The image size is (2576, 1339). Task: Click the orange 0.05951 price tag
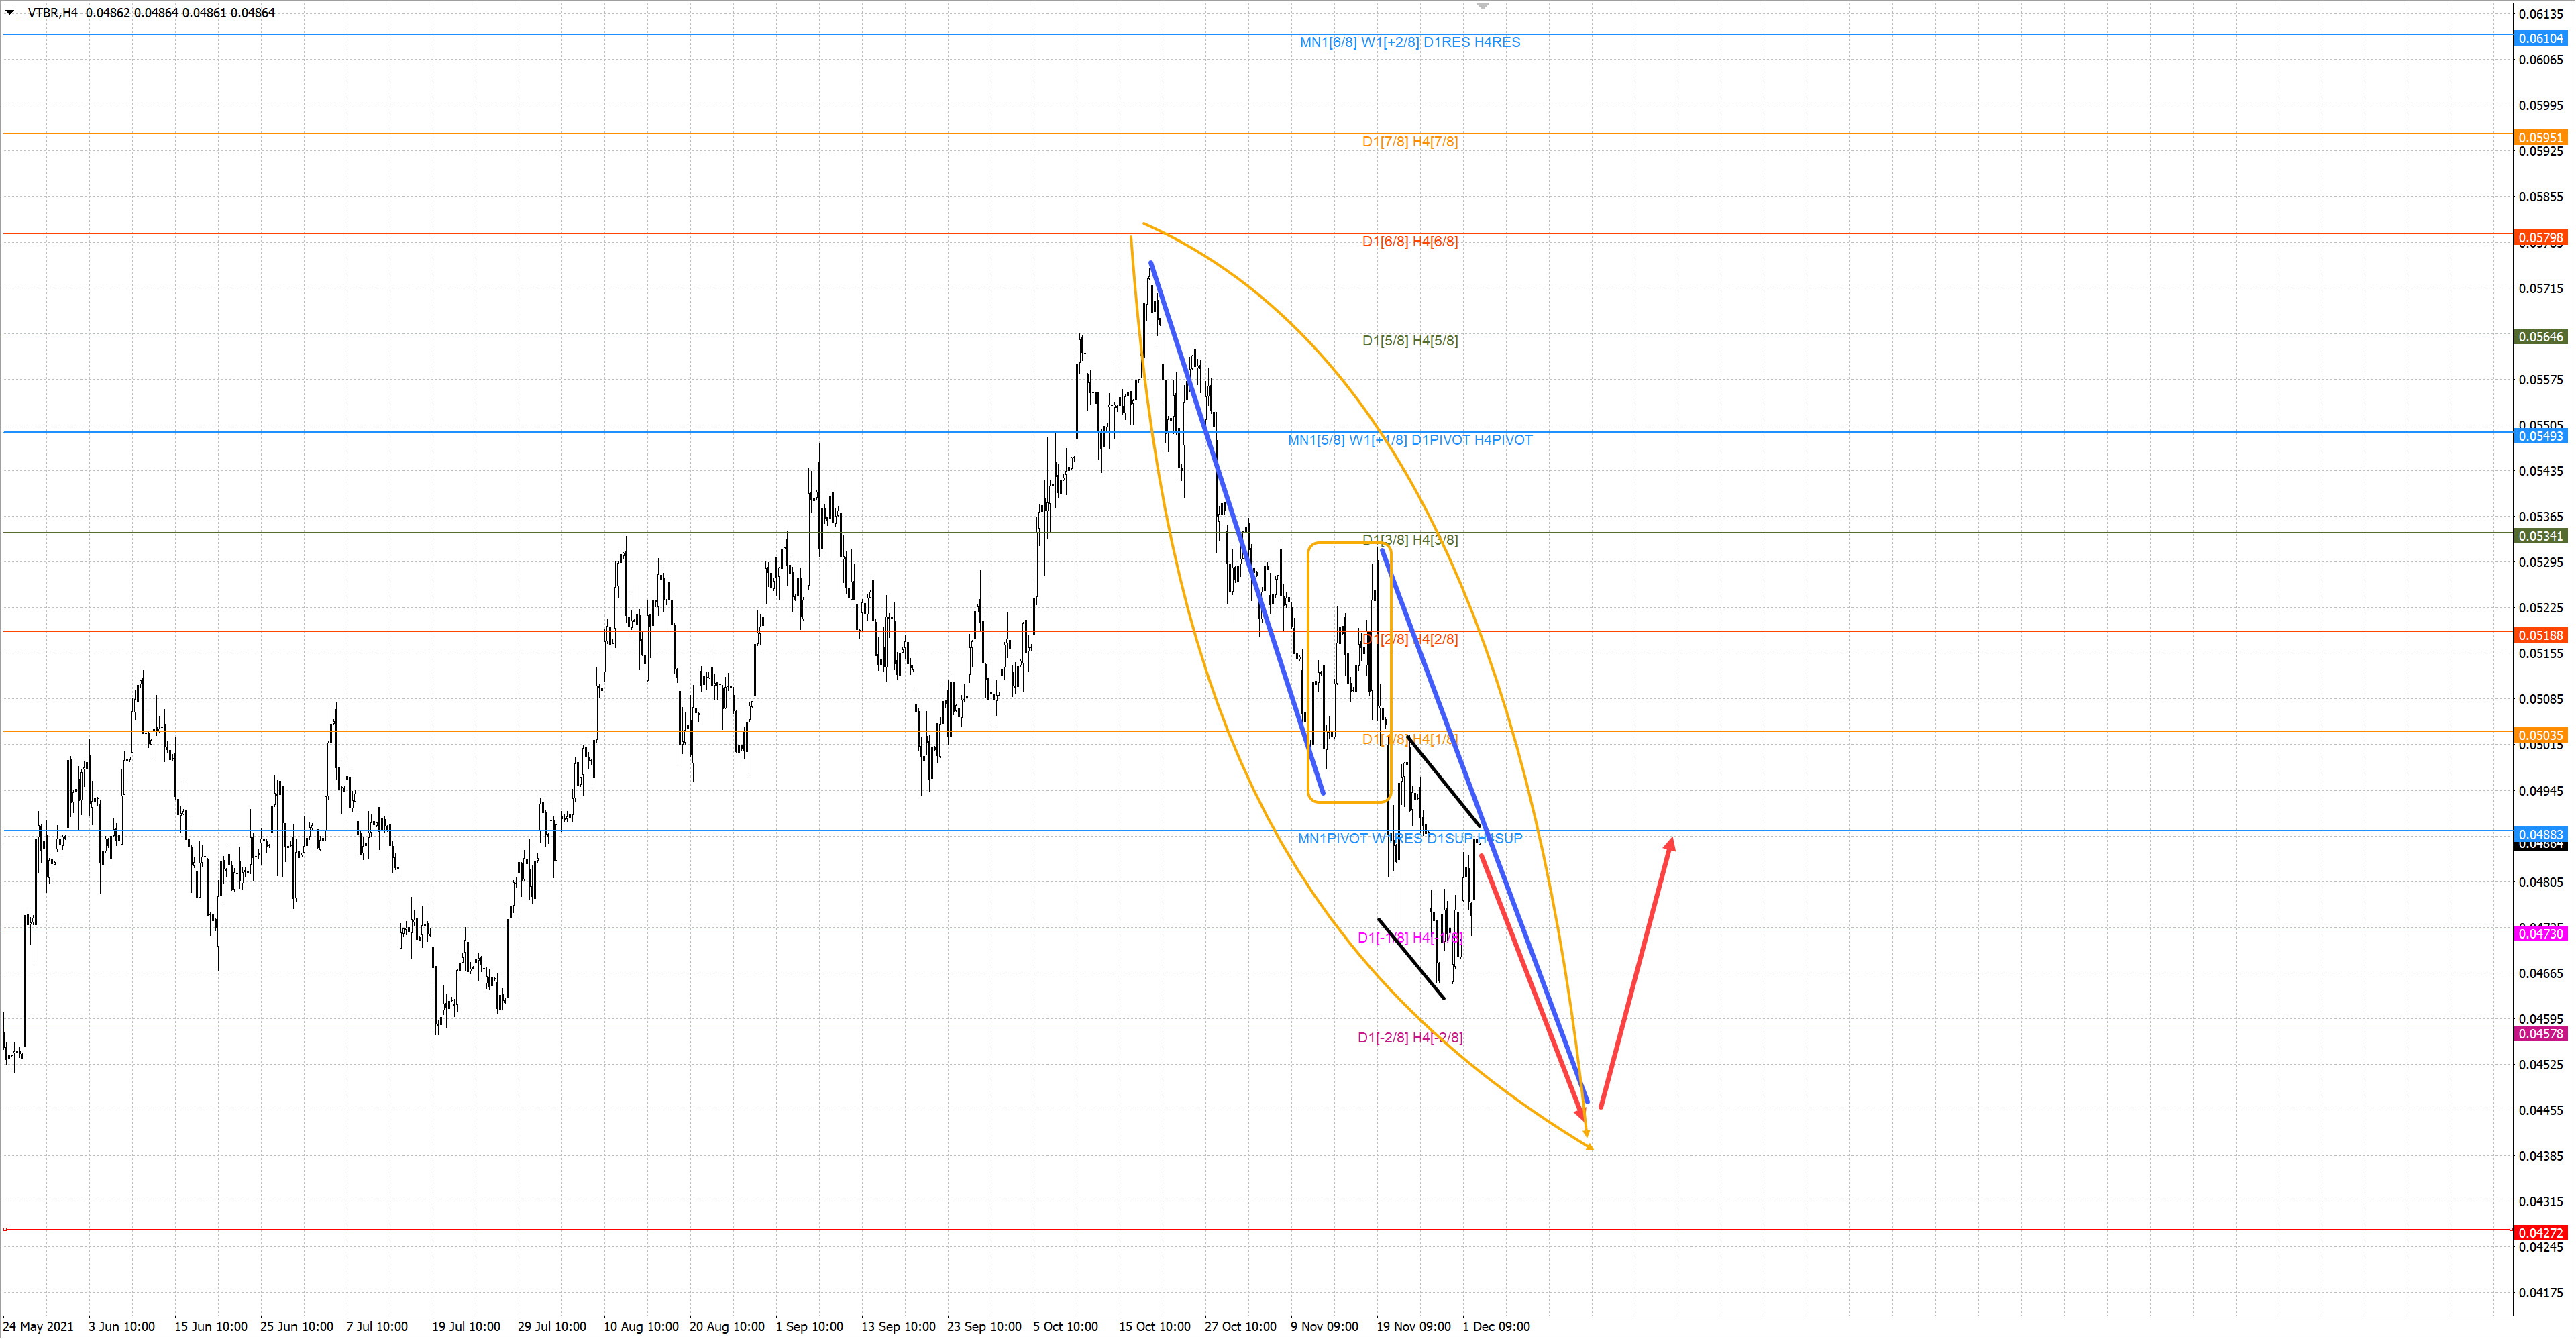[2540, 137]
